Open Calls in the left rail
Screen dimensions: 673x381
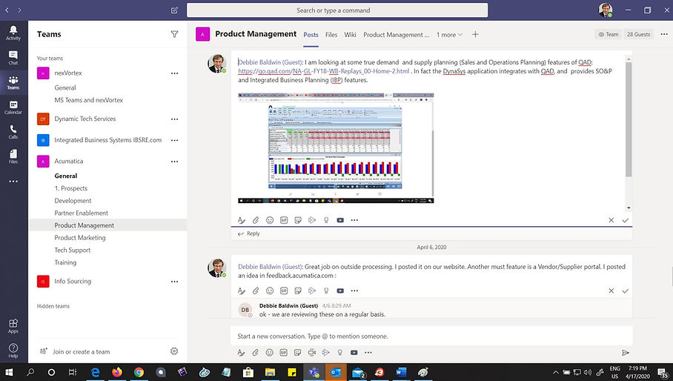13,132
